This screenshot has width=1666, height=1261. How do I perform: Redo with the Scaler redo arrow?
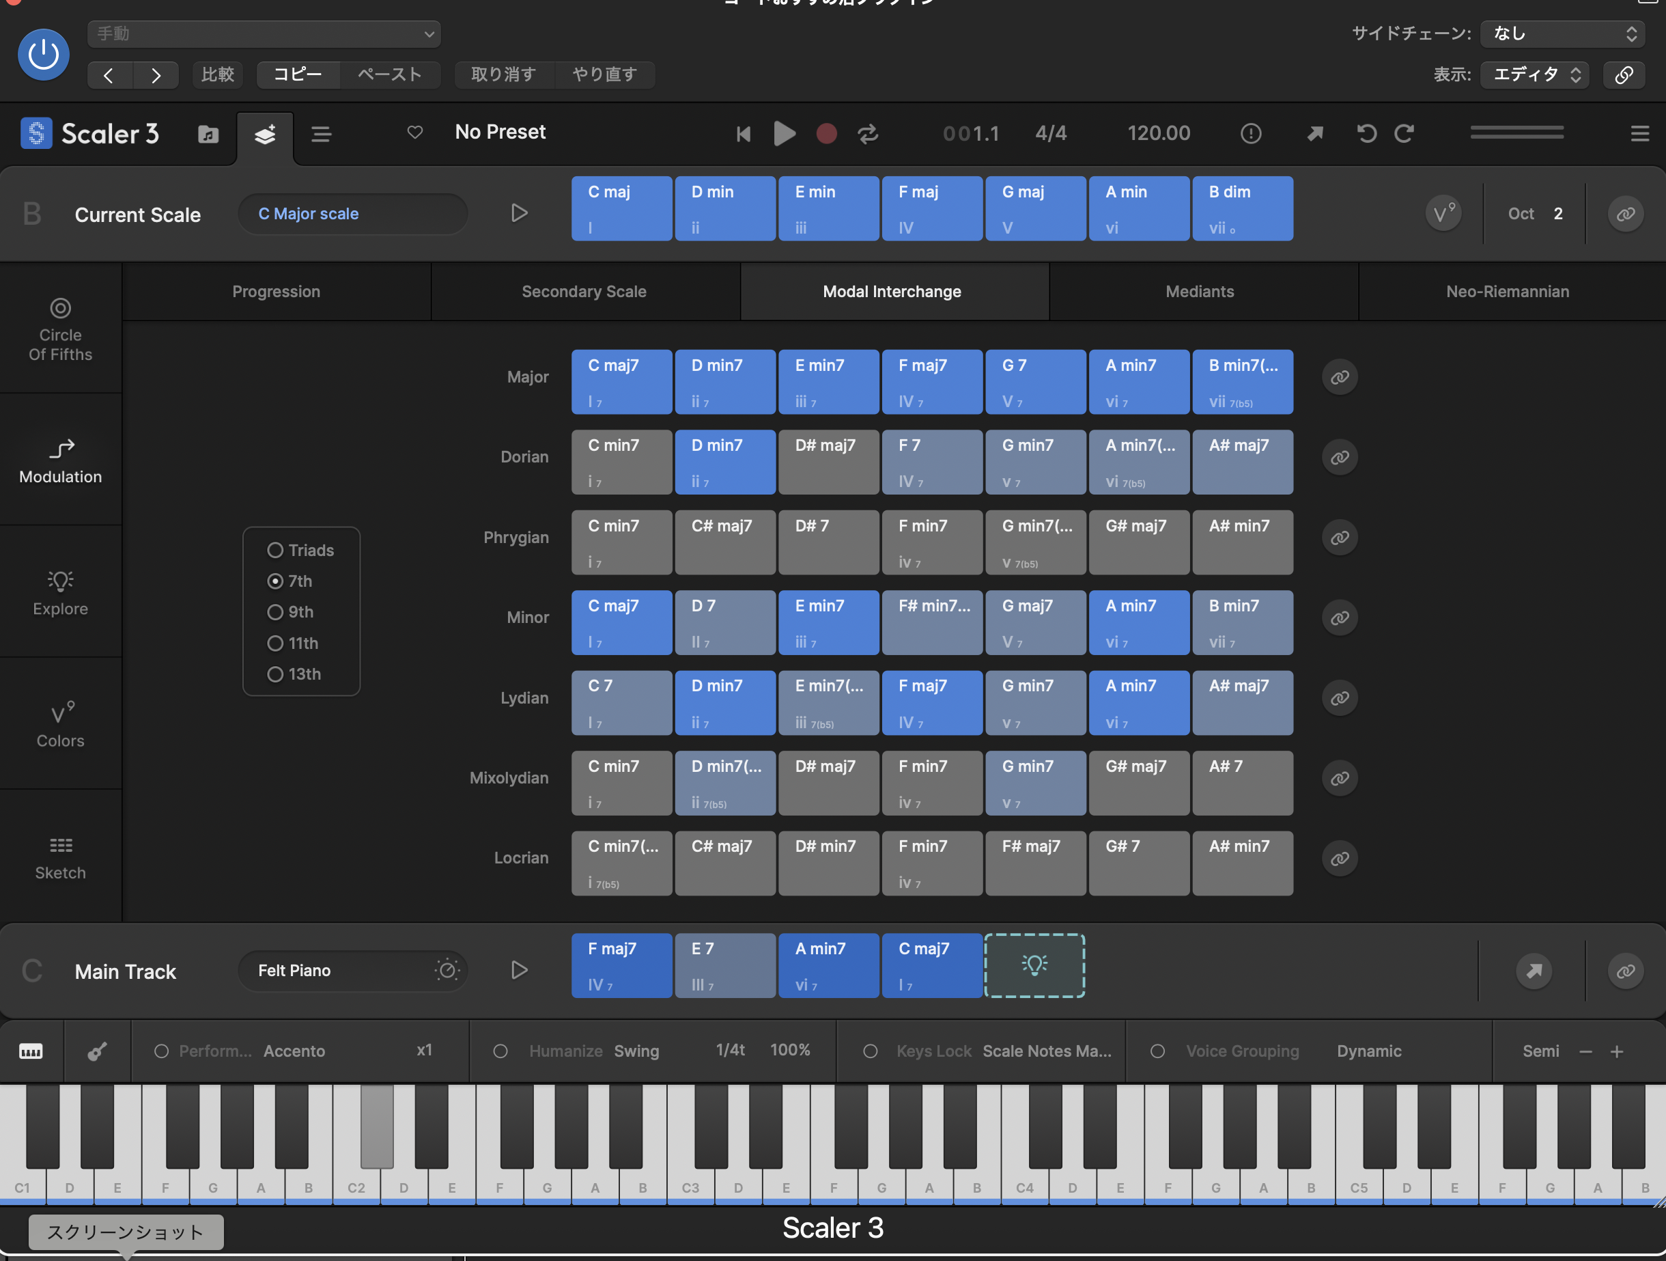point(1404,133)
